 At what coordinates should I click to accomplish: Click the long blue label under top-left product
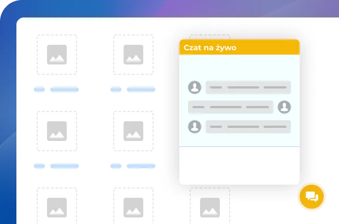[x=65, y=90]
